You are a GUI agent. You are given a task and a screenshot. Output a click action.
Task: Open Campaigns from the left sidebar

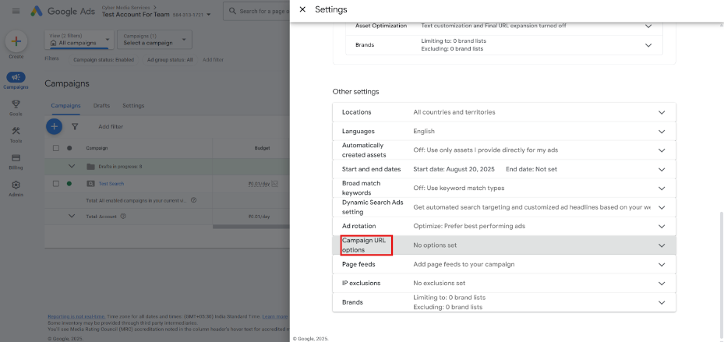16,78
